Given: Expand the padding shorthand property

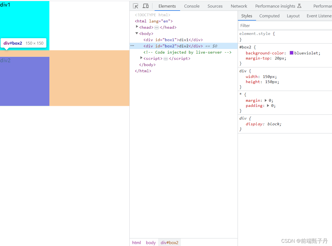Looking at the screenshot, I should pos(268,106).
